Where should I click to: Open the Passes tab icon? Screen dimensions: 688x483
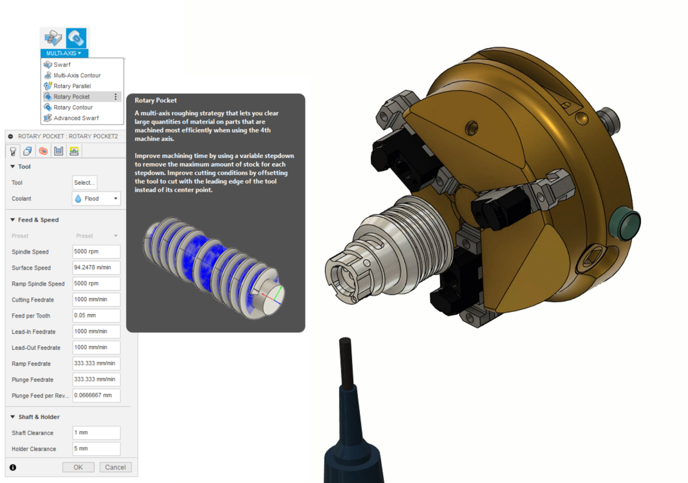tap(59, 151)
